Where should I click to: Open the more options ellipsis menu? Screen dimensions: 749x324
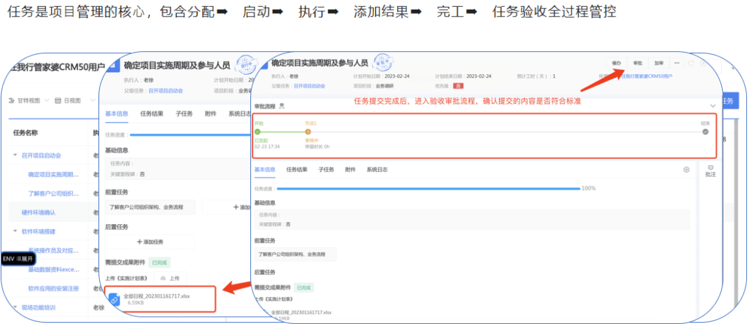pyautogui.click(x=677, y=62)
